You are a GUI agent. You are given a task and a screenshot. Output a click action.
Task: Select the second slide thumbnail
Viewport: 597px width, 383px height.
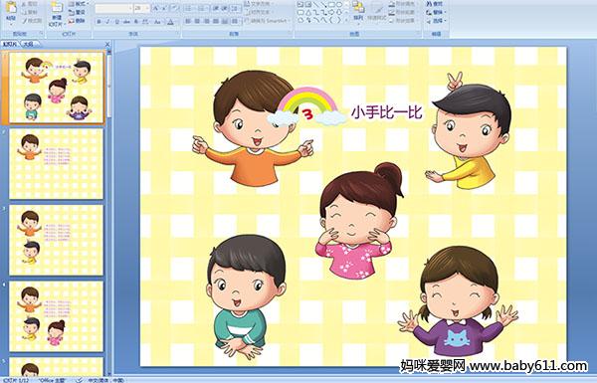[x=57, y=164]
